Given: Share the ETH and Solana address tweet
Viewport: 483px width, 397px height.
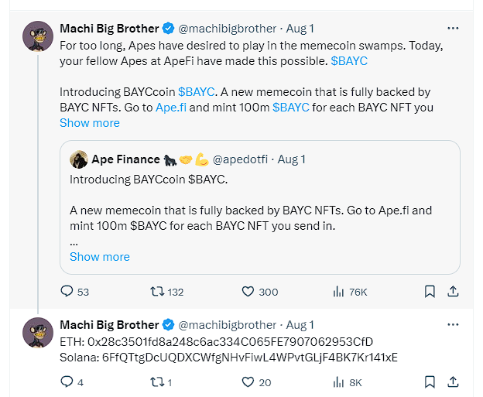Looking at the screenshot, I should tap(454, 382).
